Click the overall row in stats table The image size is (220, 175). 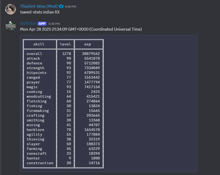[63, 54]
